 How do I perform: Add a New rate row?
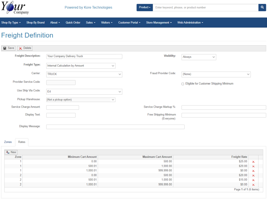click(11, 152)
